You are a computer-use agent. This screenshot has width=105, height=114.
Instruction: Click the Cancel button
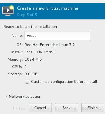[40, 108]
